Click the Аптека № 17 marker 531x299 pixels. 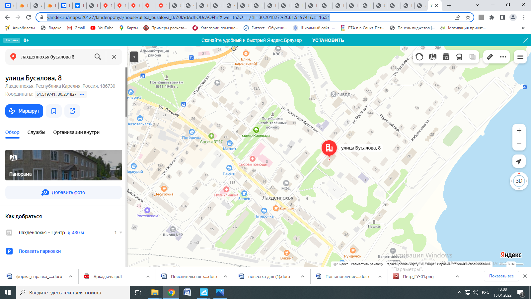211,136
